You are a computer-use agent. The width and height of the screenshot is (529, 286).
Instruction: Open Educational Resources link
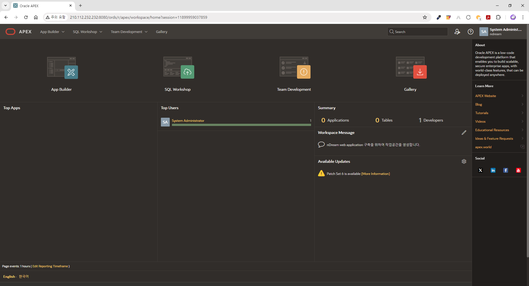[x=492, y=130]
